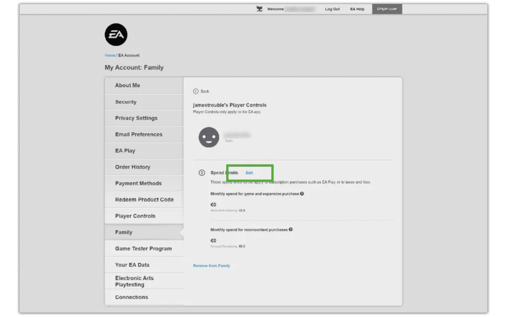Image resolution: width=507 pixels, height=317 pixels.
Task: Open Player Controls in sidebar
Action: tap(144, 216)
